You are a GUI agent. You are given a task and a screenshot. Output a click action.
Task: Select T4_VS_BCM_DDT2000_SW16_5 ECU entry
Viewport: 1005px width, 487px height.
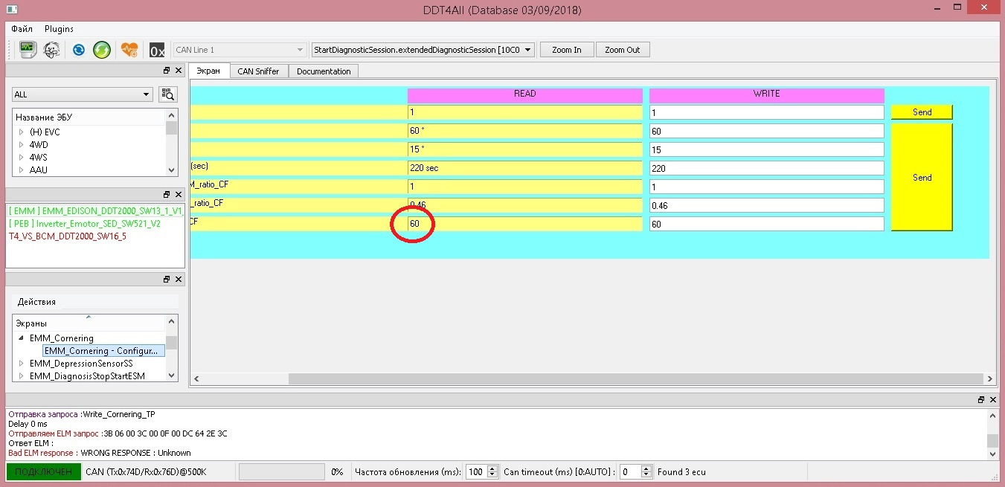(68, 236)
